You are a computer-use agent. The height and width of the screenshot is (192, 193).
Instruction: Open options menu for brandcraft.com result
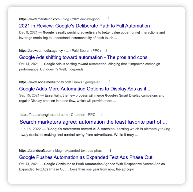point(110,150)
